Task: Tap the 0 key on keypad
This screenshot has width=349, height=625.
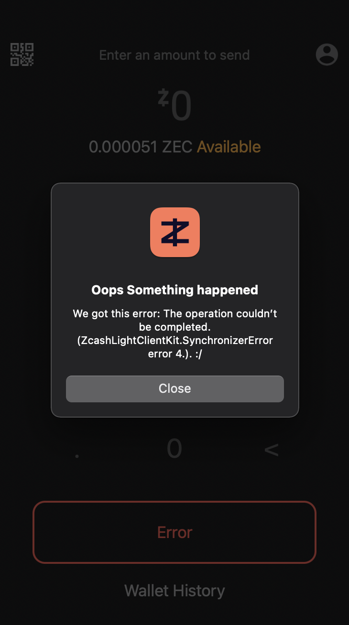Action: [174, 449]
